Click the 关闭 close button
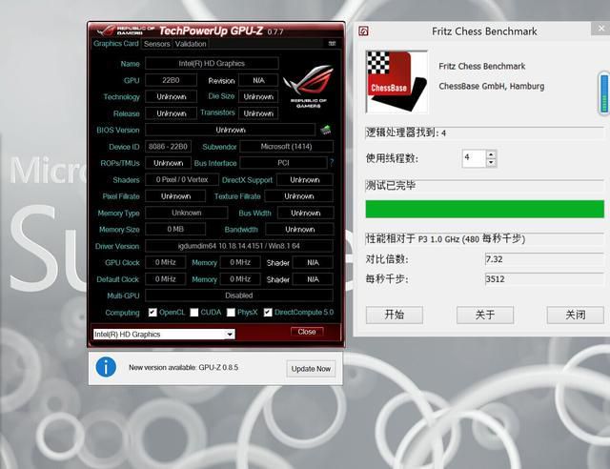 (575, 315)
